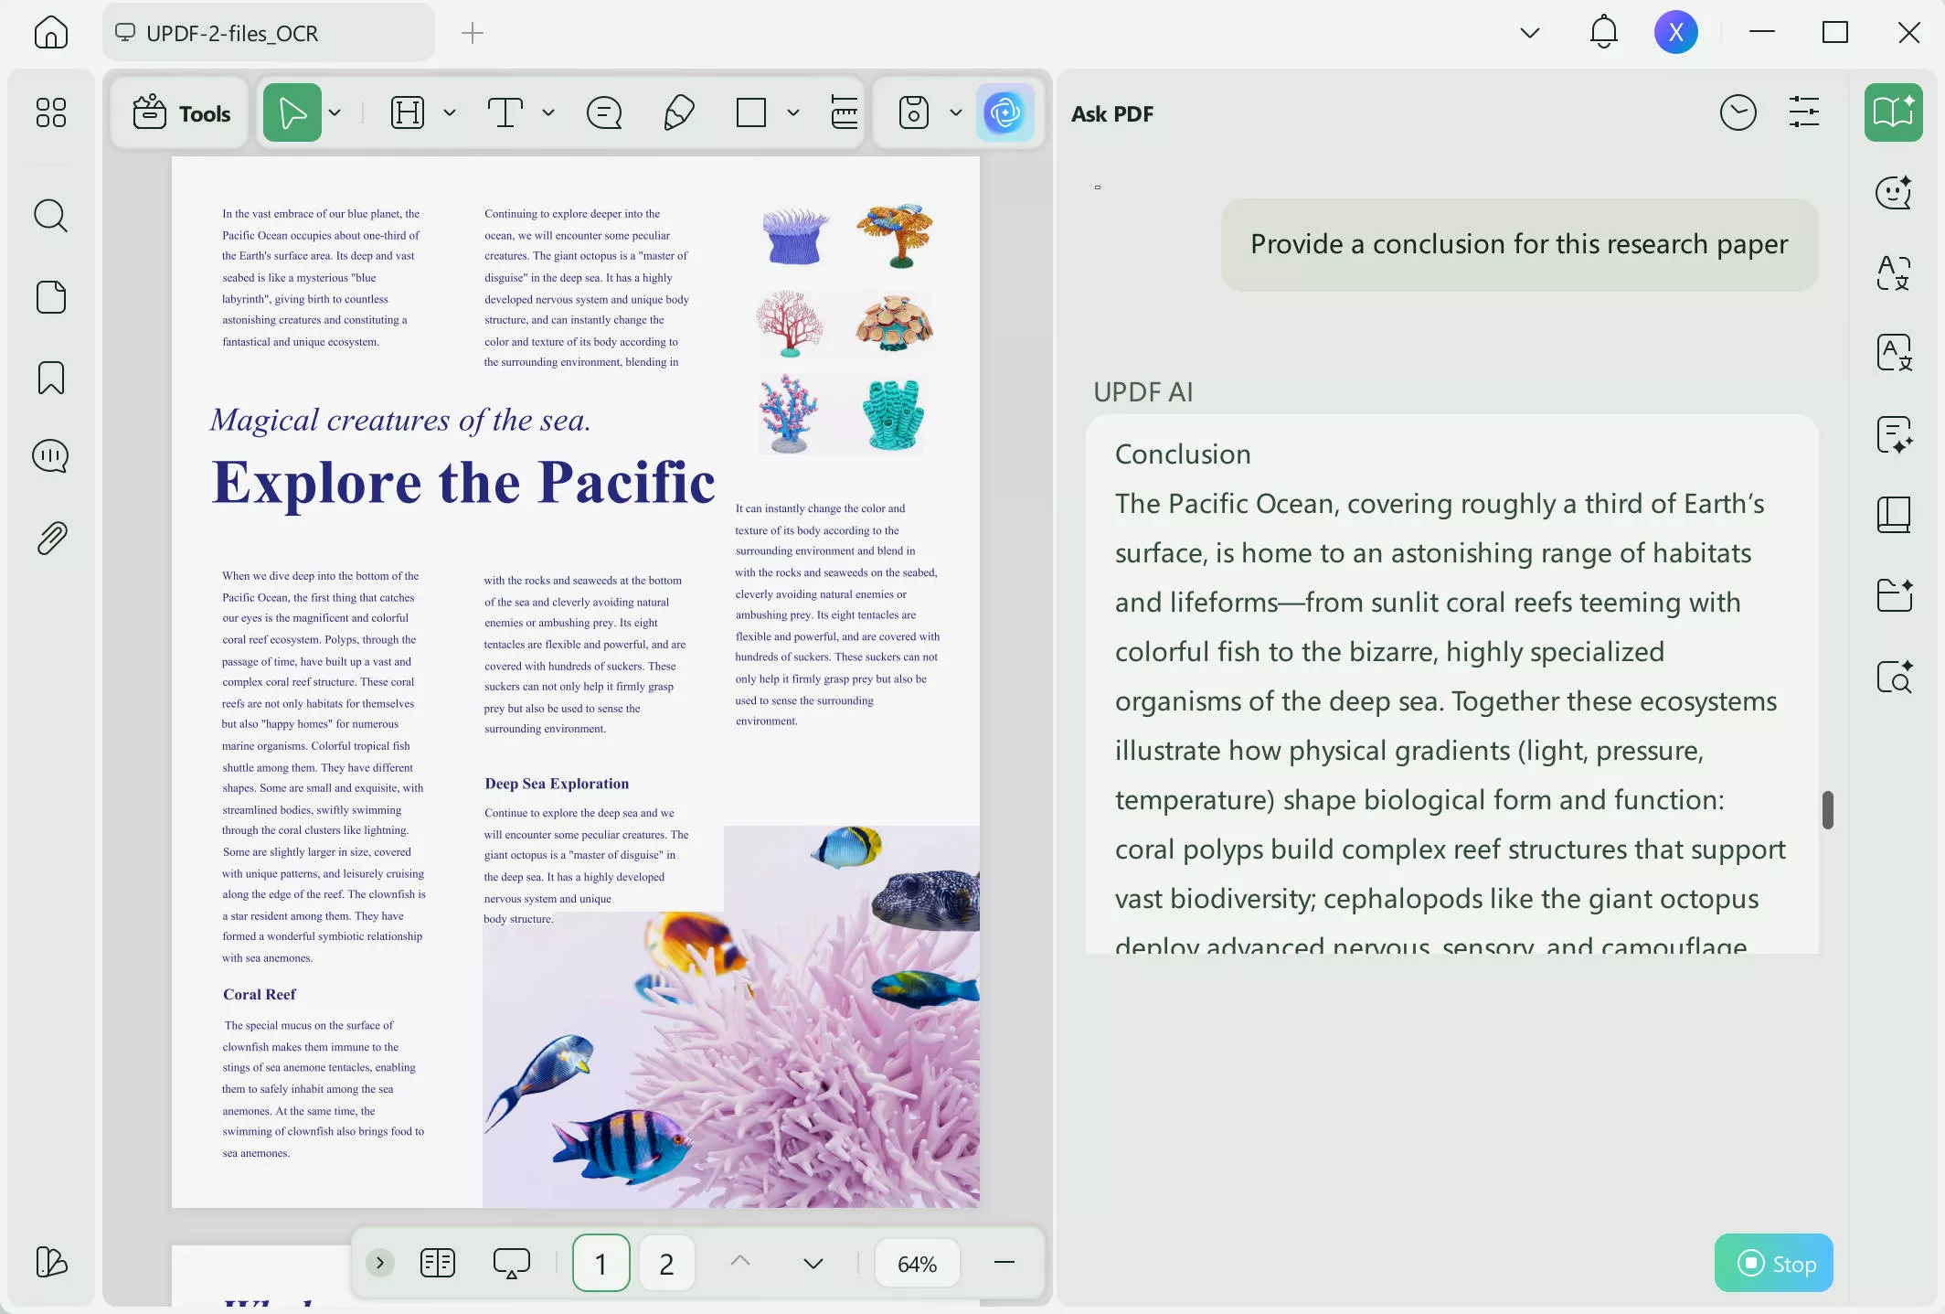
Task: Open the bookmarks panel
Action: [51, 378]
